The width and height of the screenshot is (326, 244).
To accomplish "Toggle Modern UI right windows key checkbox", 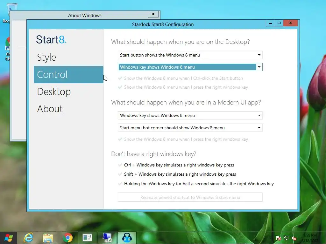I will [120, 139].
